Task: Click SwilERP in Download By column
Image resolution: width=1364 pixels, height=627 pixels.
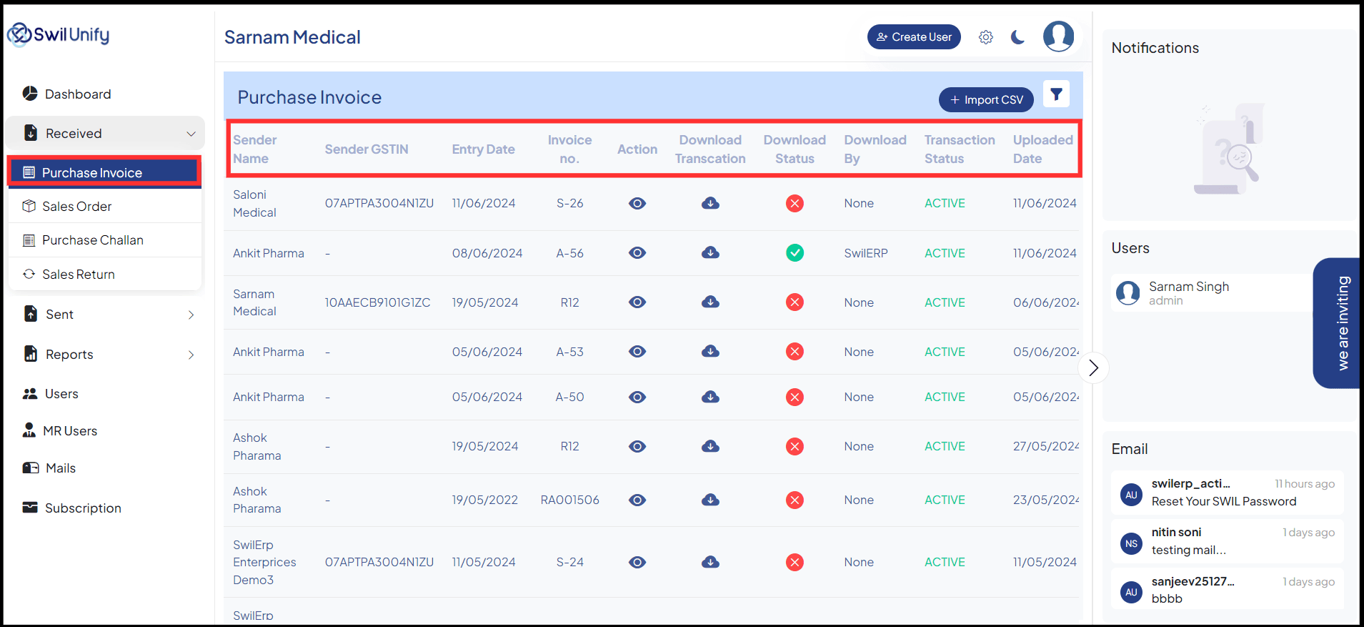Action: (865, 254)
